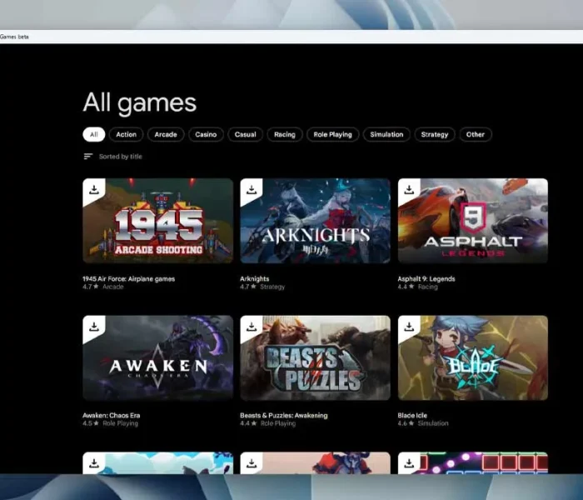Filter games by Arcade
This screenshot has width=583, height=500.
[x=166, y=134]
